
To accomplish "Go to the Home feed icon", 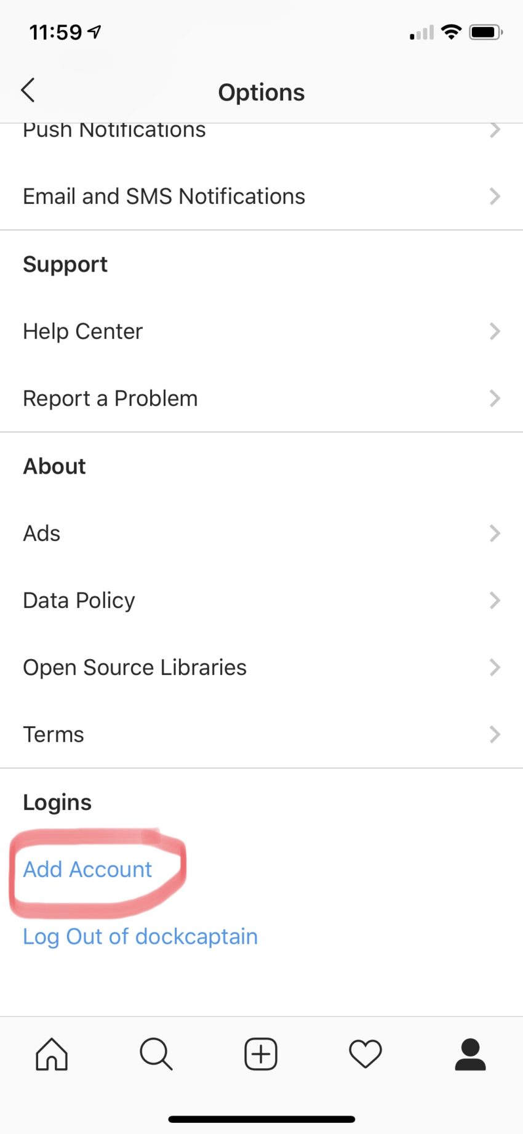I will coord(52,1054).
